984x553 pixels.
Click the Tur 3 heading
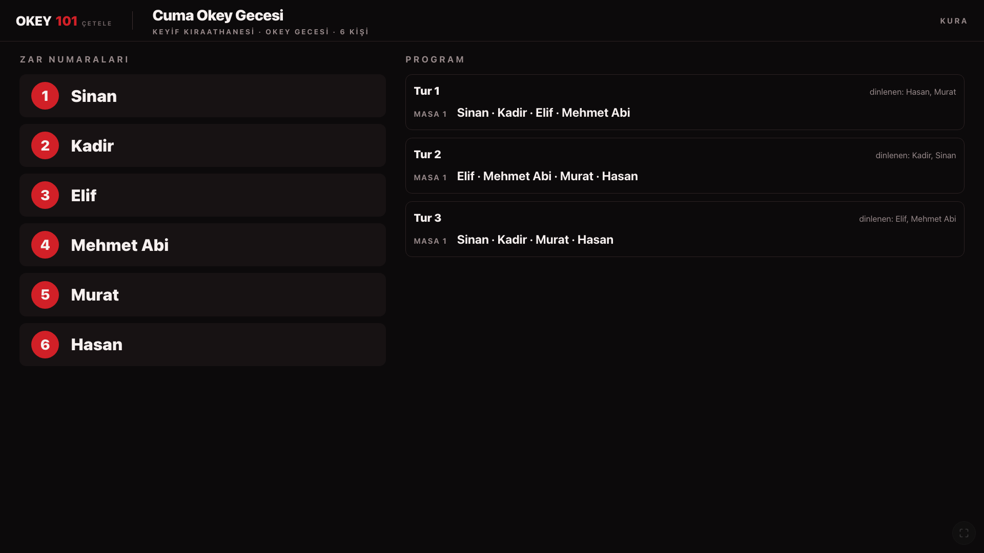pos(427,218)
